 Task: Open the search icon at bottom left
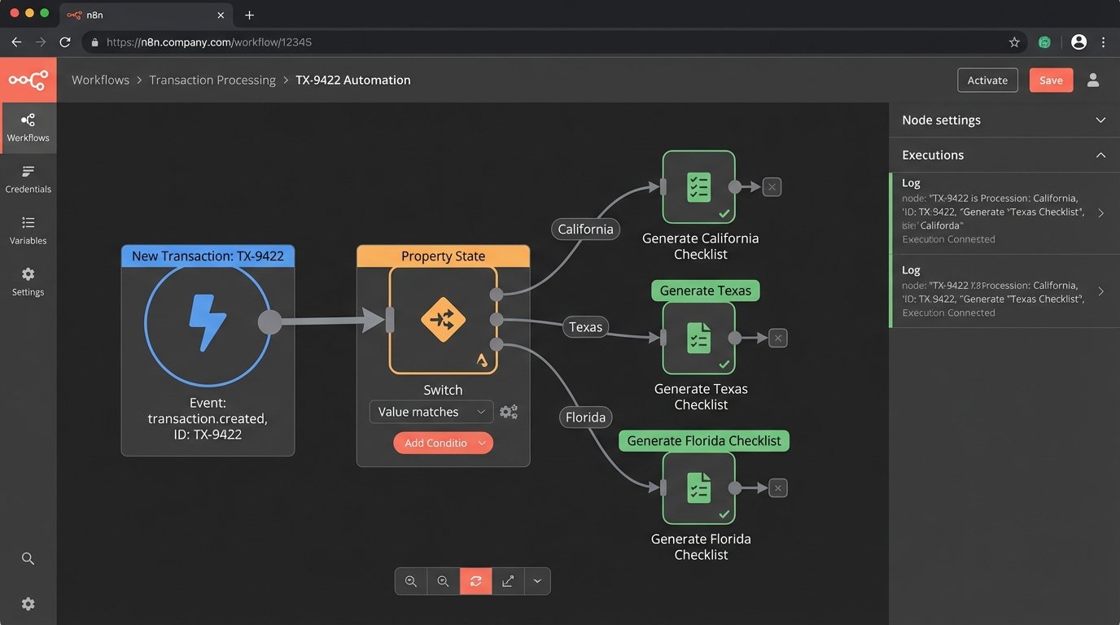click(x=28, y=558)
